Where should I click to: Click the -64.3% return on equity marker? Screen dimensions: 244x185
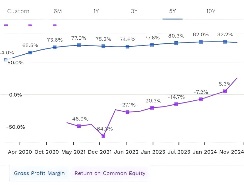point(103,136)
